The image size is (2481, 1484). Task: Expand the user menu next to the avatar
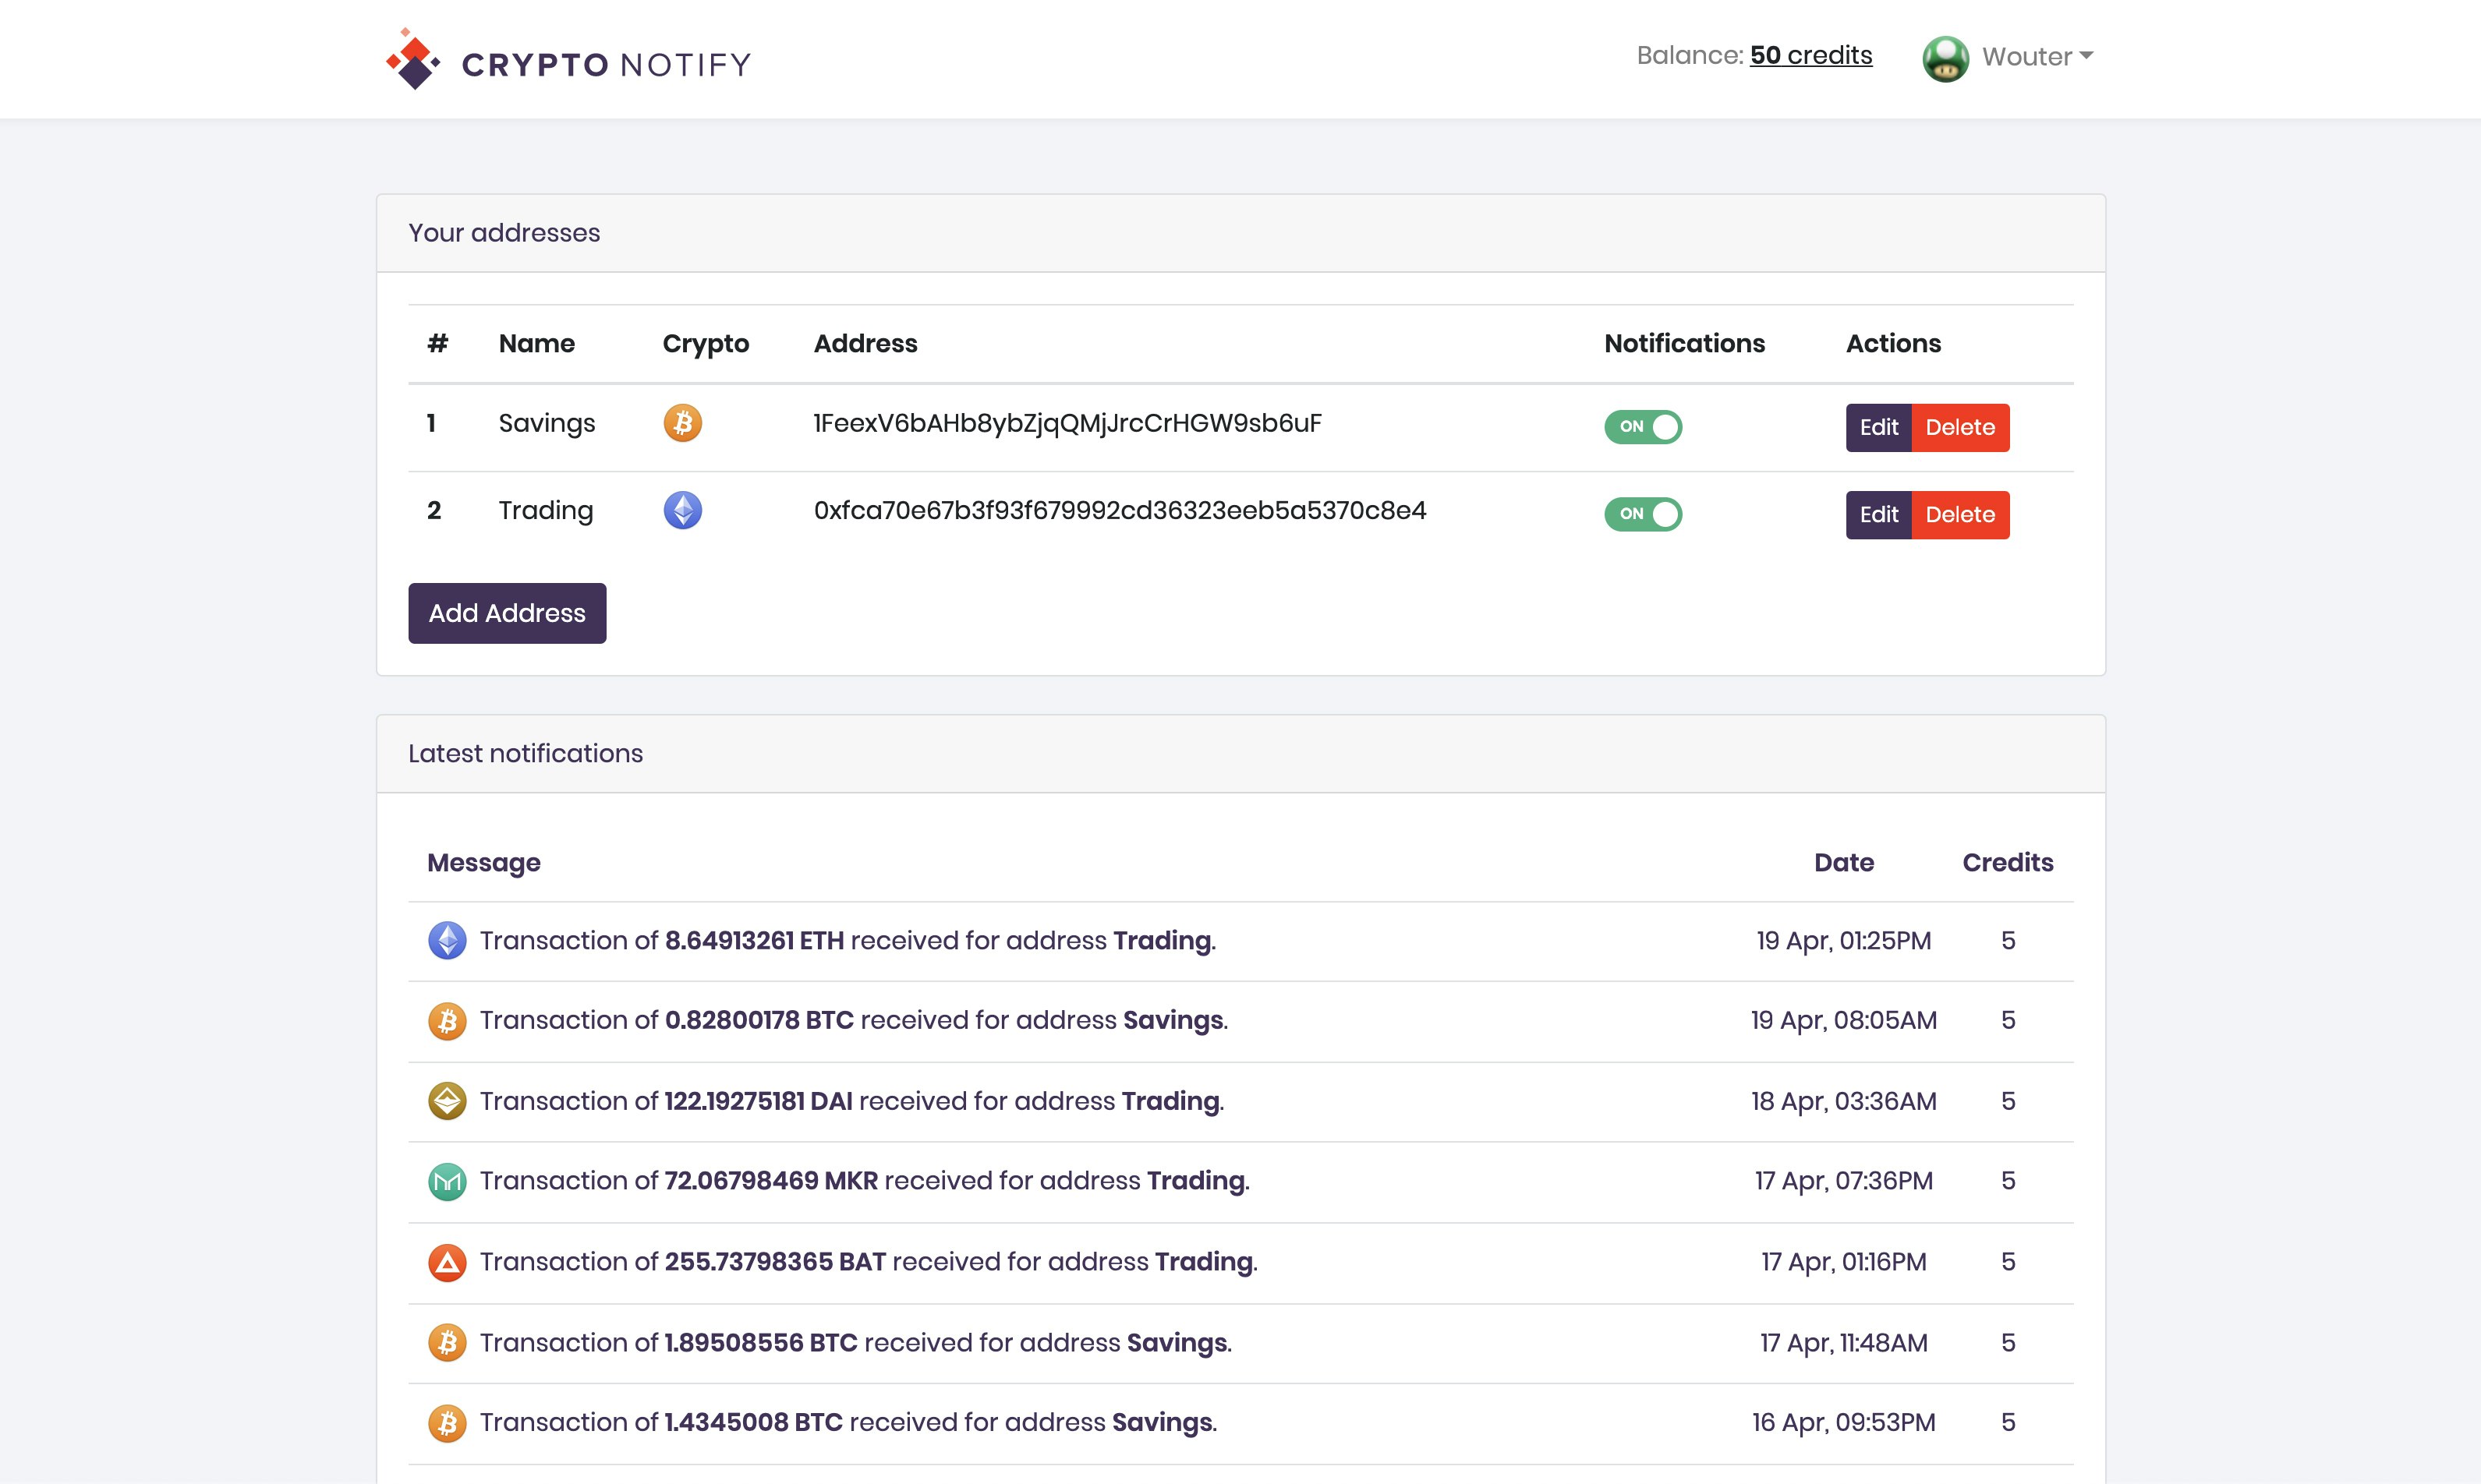(x=2036, y=57)
